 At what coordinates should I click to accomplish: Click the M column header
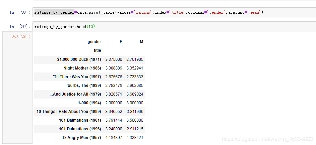[x=141, y=42]
